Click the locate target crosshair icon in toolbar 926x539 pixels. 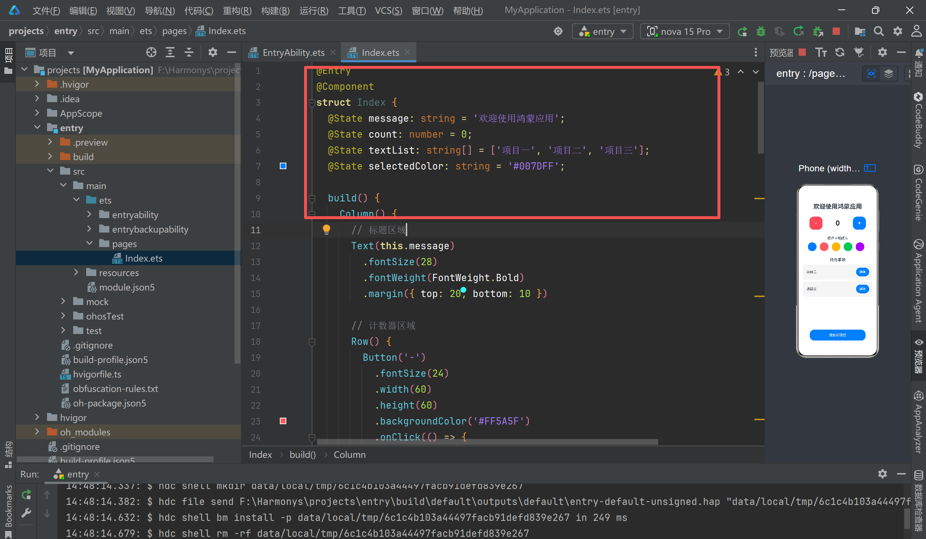tap(558, 31)
